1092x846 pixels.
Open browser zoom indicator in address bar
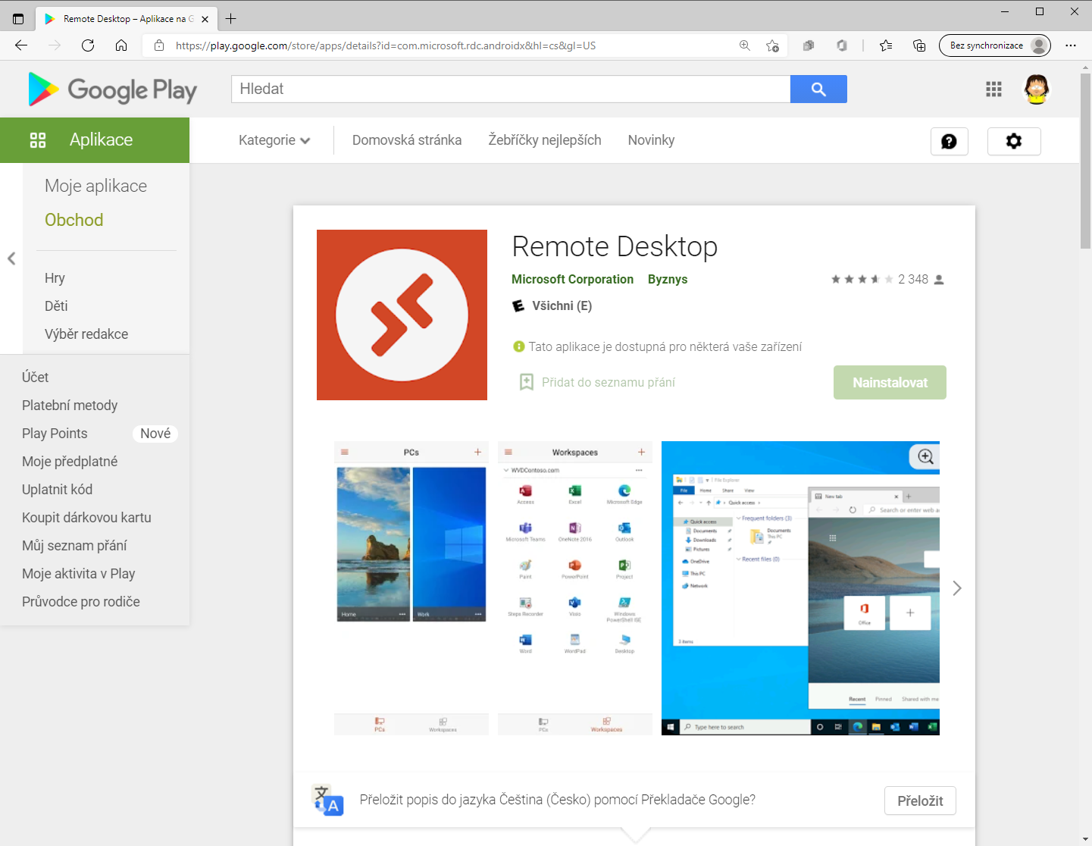pyautogui.click(x=745, y=45)
